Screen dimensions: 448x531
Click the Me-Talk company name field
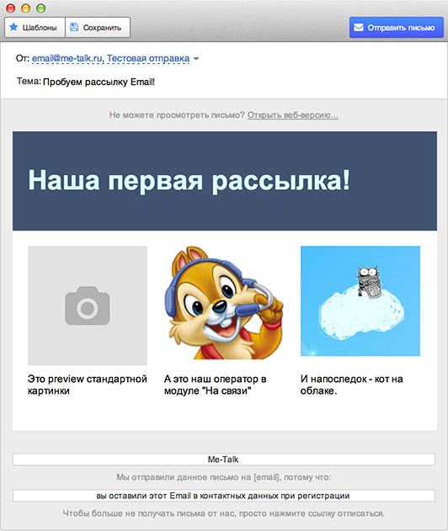(224, 459)
